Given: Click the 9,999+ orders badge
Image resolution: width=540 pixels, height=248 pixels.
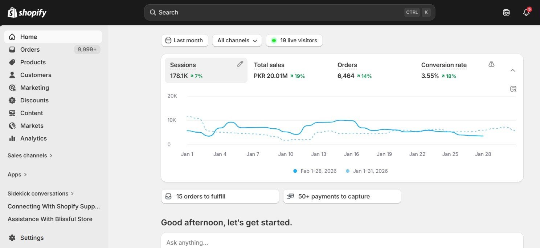Looking at the screenshot, I should coord(87,50).
